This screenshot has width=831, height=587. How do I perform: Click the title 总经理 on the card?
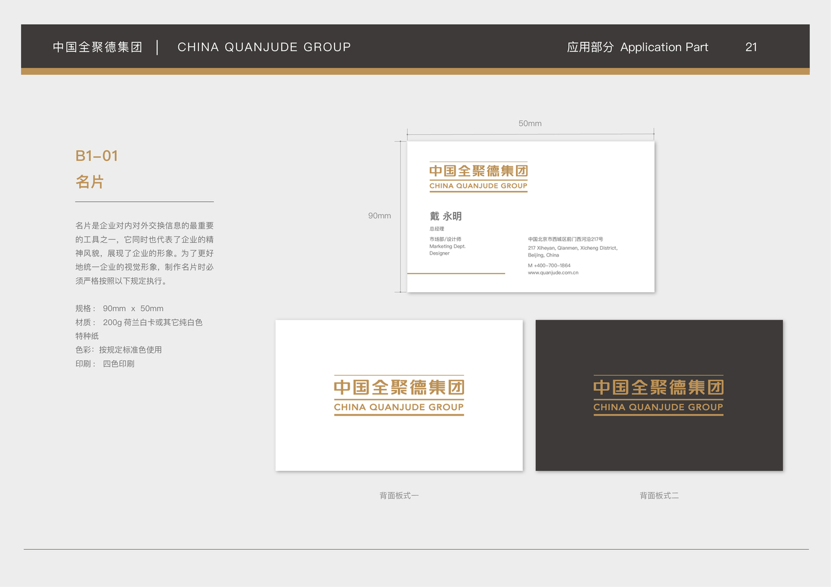coord(437,229)
